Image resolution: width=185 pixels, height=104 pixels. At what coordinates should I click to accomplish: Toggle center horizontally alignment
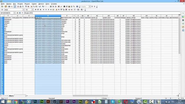tap(46, 10)
